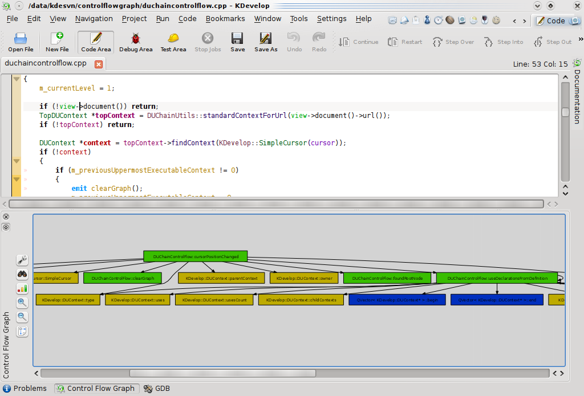
Task: Click the Step Over debug button
Action: (x=453, y=42)
